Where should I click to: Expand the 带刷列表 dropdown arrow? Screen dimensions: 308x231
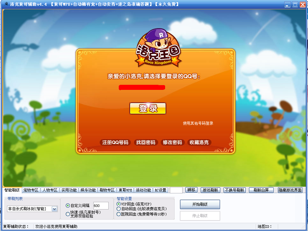tap(54, 209)
